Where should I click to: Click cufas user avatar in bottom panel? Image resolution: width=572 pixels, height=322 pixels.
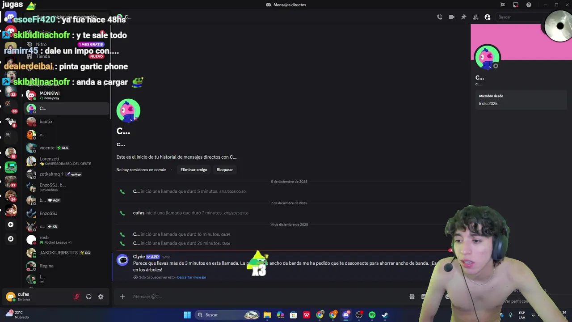point(11,297)
